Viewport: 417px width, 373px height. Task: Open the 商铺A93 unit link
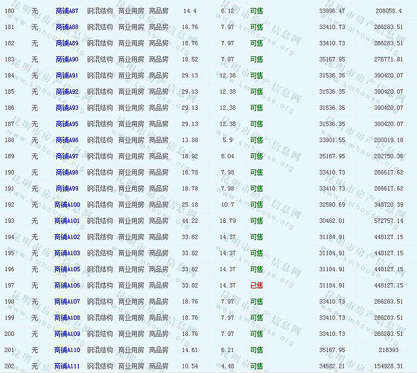(67, 108)
